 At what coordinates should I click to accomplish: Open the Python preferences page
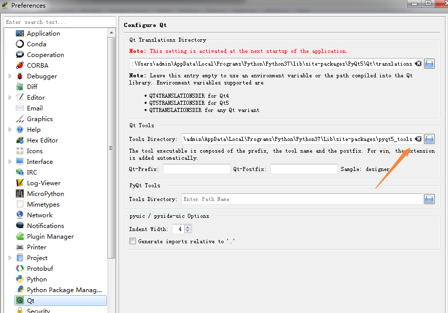click(37, 279)
